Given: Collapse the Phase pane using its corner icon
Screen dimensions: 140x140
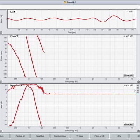Looking at the screenshot, I should (1, 82).
